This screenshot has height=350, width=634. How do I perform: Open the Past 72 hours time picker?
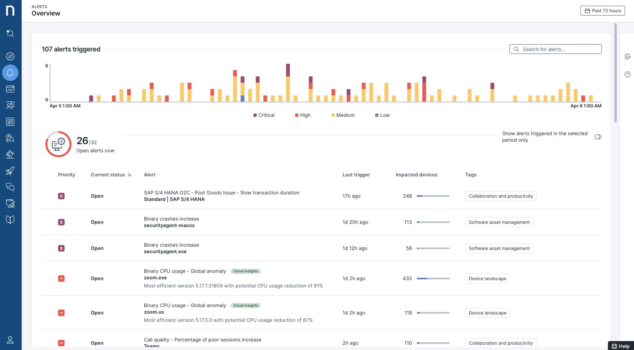point(603,11)
